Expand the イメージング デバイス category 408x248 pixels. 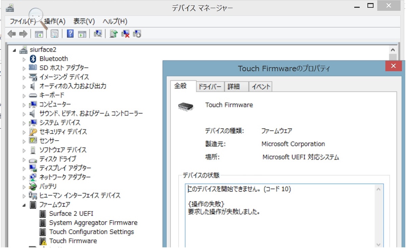[x=24, y=77]
